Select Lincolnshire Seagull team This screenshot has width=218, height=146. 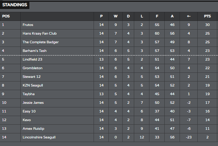[39, 137]
